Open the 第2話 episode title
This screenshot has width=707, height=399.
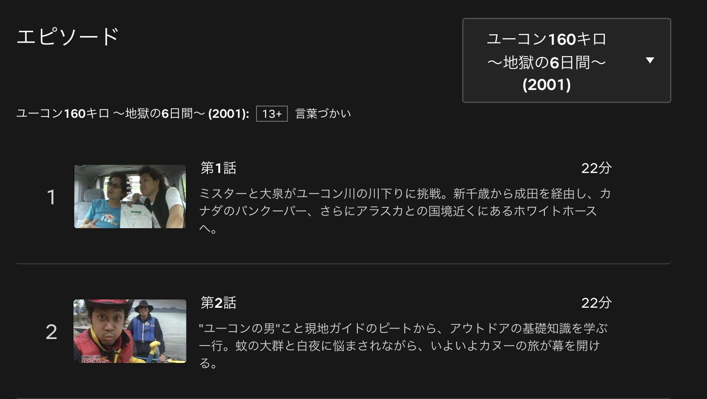coord(218,303)
